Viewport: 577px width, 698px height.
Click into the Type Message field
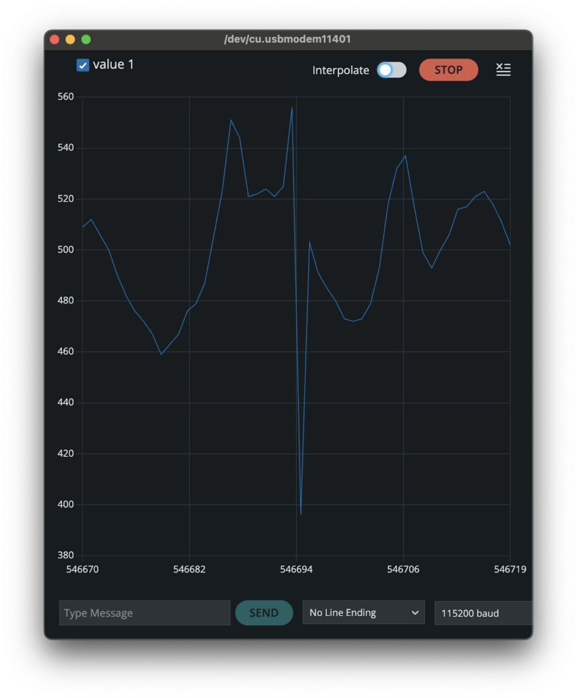pyautogui.click(x=145, y=613)
